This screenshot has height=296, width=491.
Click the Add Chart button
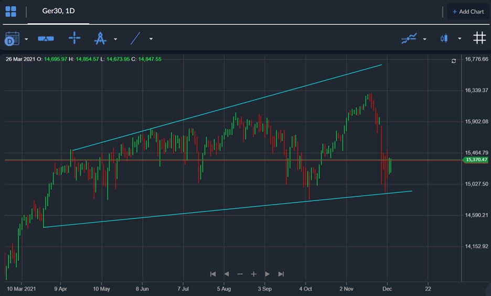coord(468,12)
